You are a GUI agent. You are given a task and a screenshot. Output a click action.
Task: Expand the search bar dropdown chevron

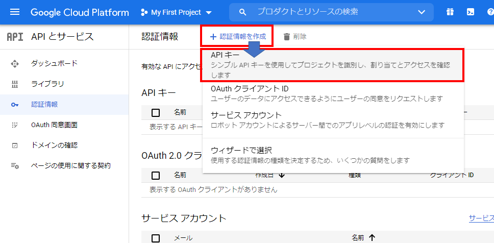coord(422,12)
